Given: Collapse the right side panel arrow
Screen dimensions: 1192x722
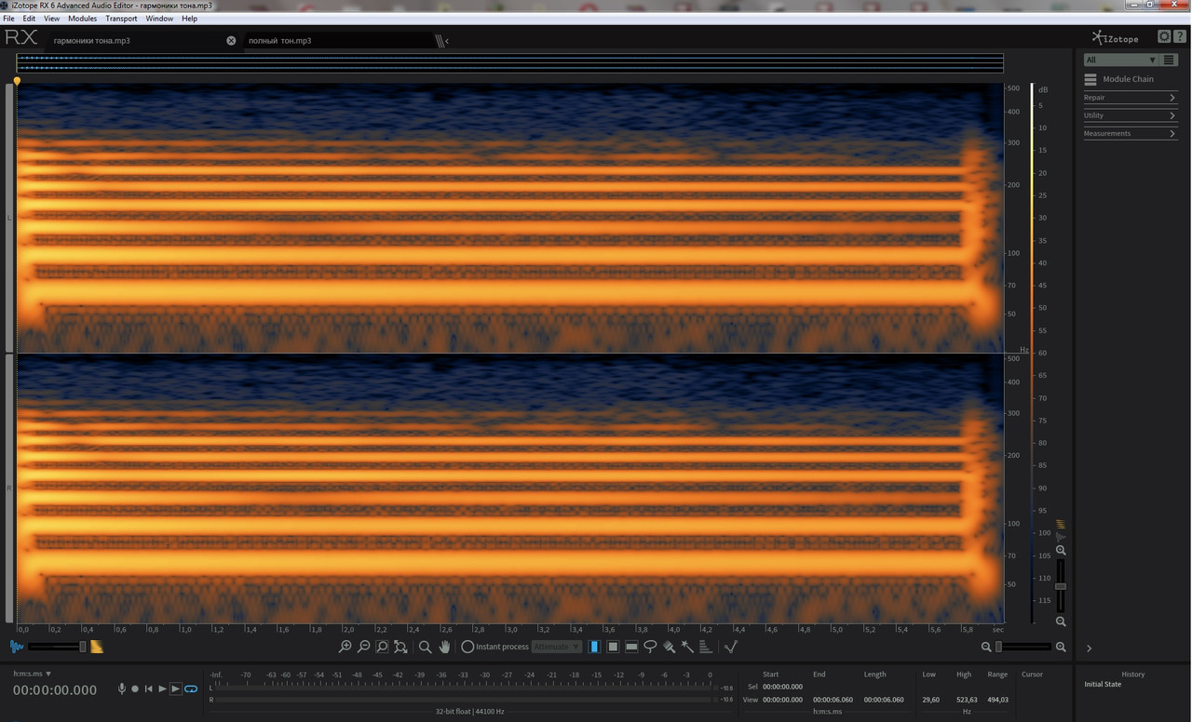Looking at the screenshot, I should click(x=1089, y=648).
